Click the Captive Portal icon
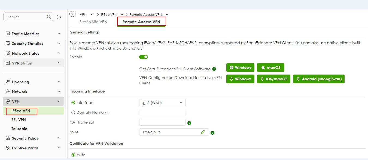 (8, 148)
